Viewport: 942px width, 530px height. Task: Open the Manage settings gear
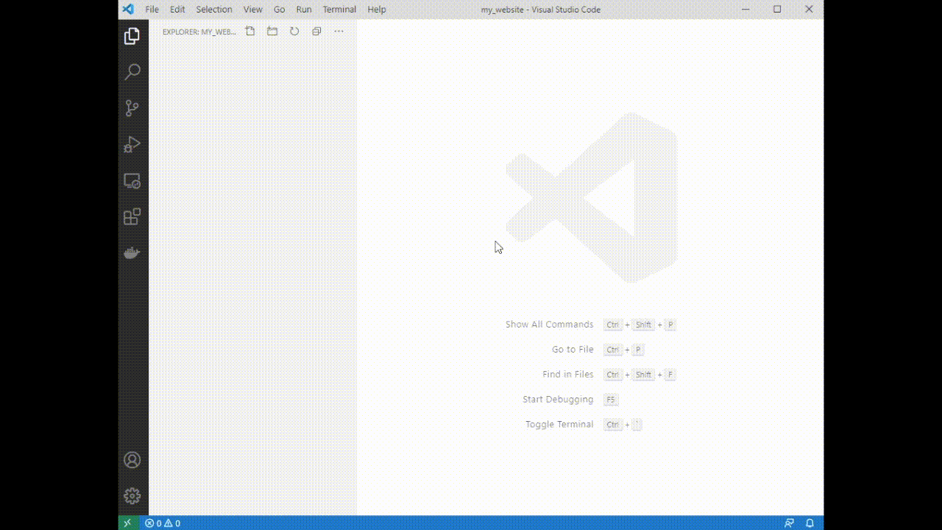point(132,495)
